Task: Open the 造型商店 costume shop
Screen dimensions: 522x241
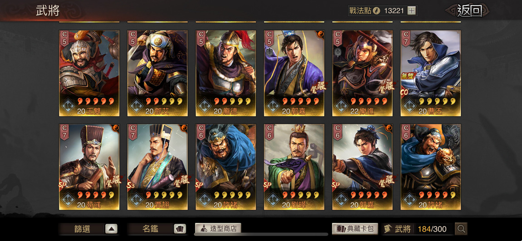Action: pos(218,229)
